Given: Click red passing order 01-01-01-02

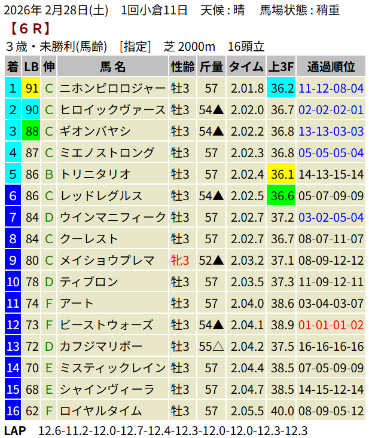Looking at the screenshot, I should (331, 325).
